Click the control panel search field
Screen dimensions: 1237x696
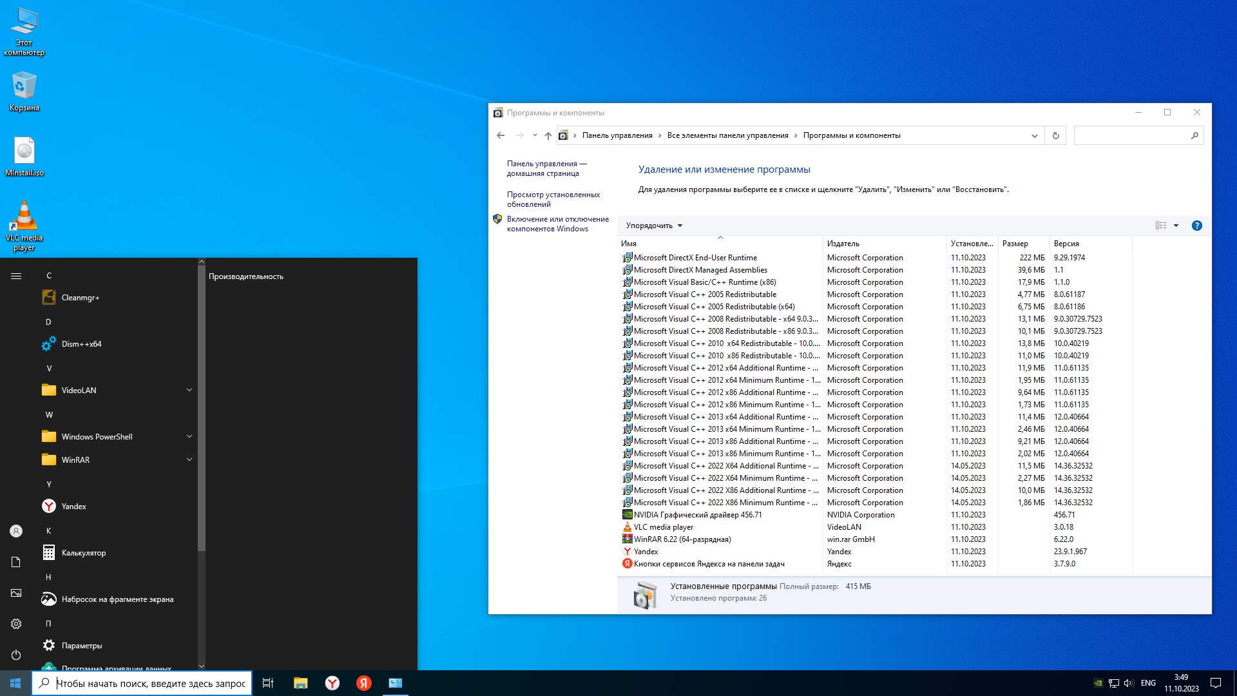[1131, 135]
